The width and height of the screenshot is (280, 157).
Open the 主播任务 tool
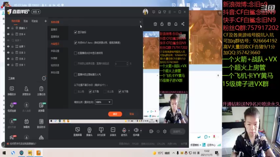pos(41,90)
